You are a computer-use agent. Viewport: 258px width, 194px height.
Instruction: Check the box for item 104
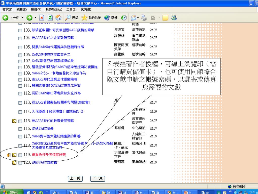(20, 38)
